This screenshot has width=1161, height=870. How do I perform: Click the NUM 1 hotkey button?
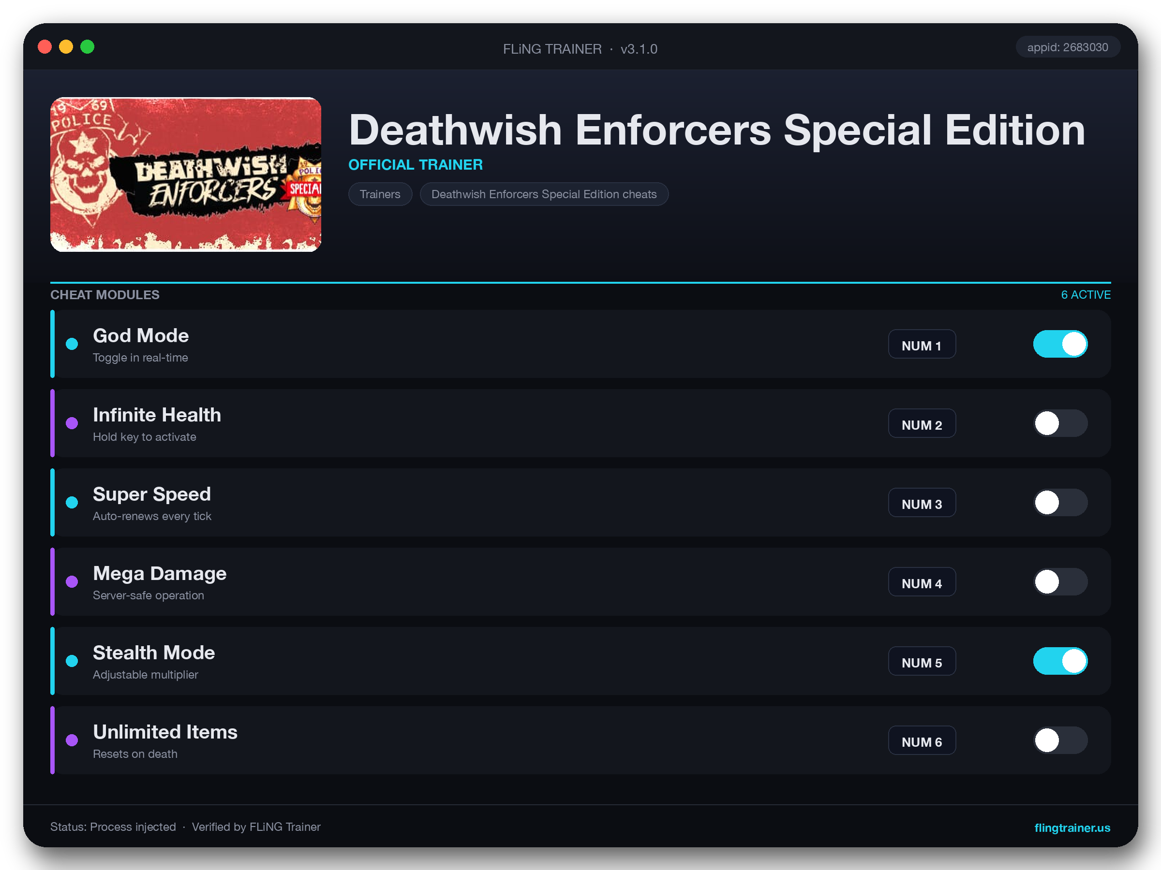tap(922, 344)
